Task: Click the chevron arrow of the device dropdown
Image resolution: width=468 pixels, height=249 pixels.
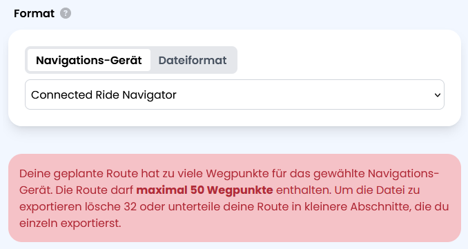Action: click(437, 95)
